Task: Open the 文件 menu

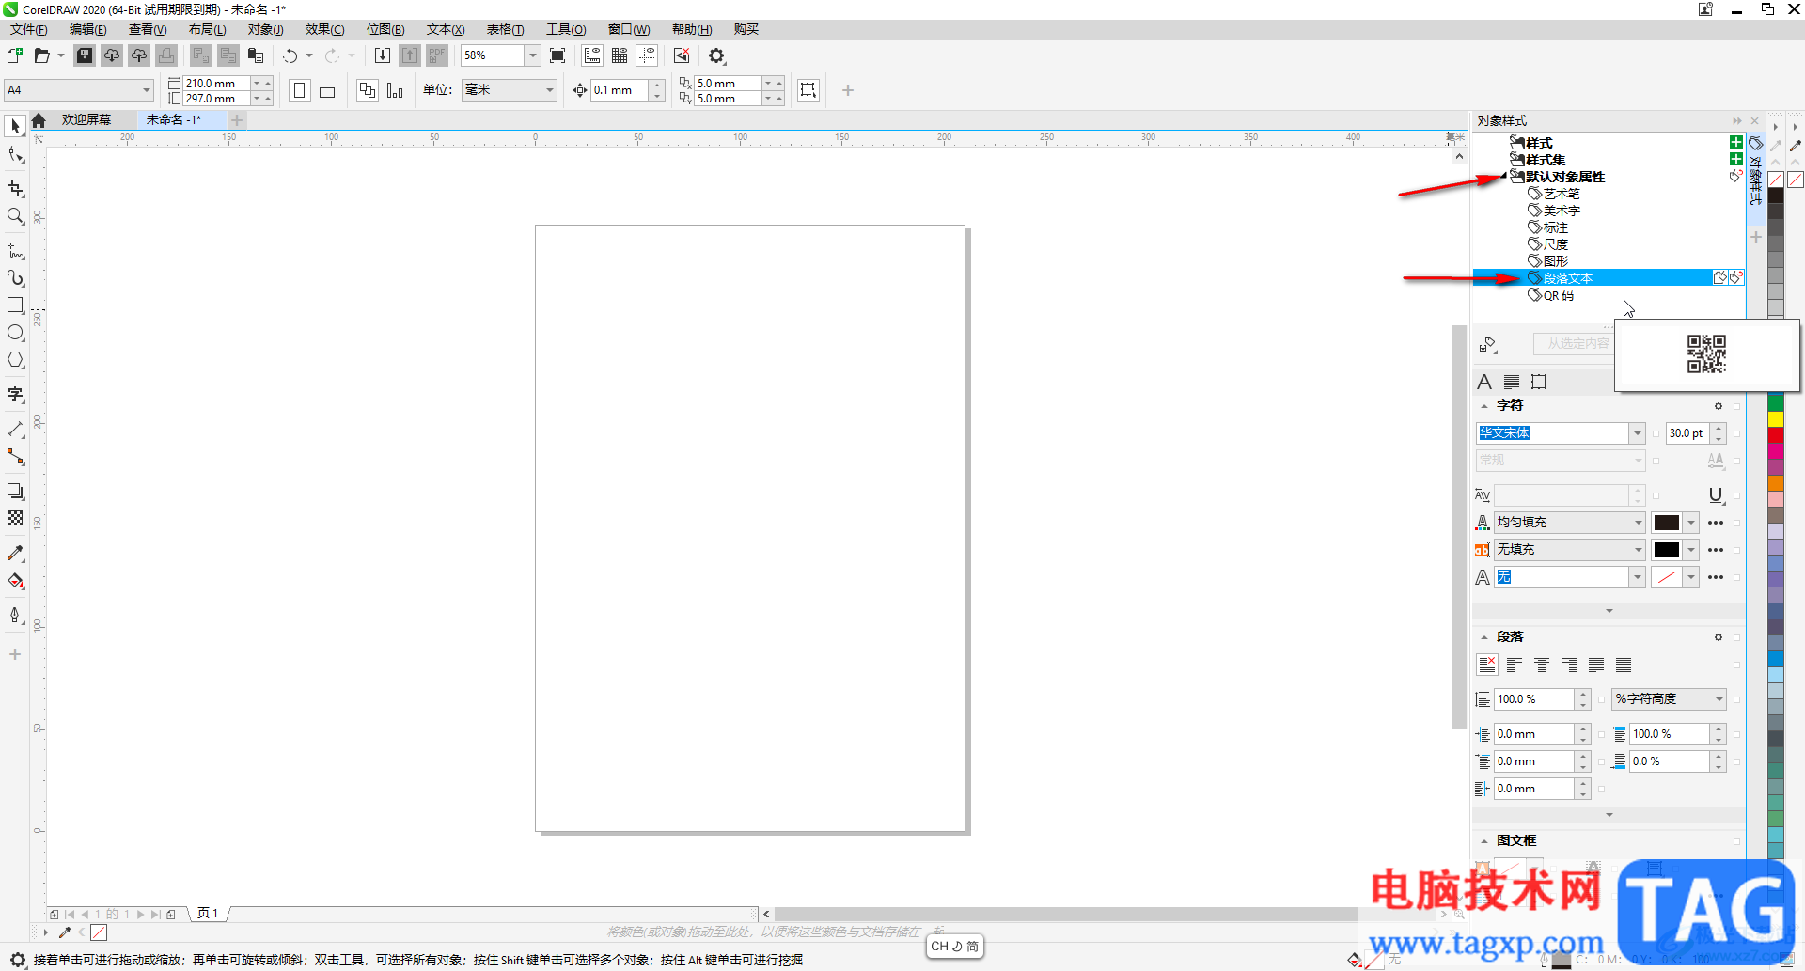Action: (x=29, y=30)
